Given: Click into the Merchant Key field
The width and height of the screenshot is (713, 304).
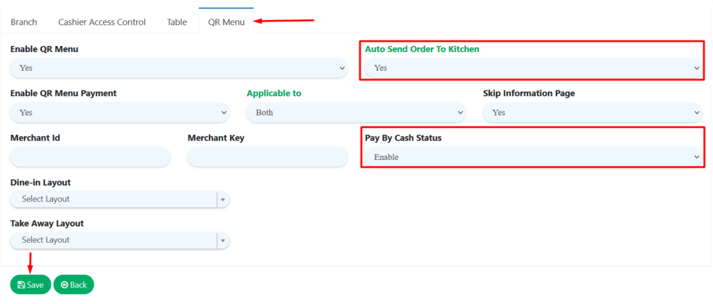Looking at the screenshot, I should (x=267, y=157).
